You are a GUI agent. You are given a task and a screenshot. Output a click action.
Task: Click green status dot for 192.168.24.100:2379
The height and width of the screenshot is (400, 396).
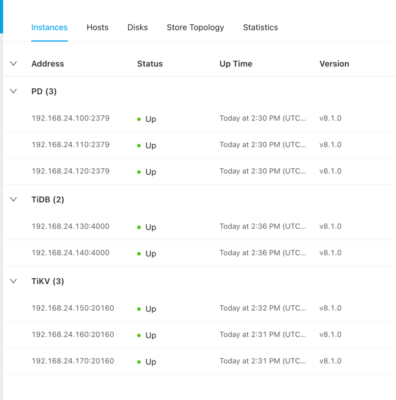pyautogui.click(x=139, y=119)
